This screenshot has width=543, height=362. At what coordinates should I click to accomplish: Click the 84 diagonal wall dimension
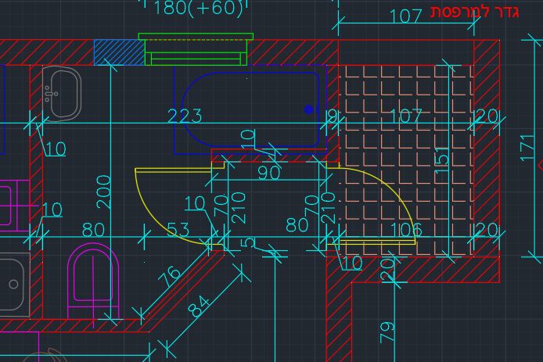(199, 306)
